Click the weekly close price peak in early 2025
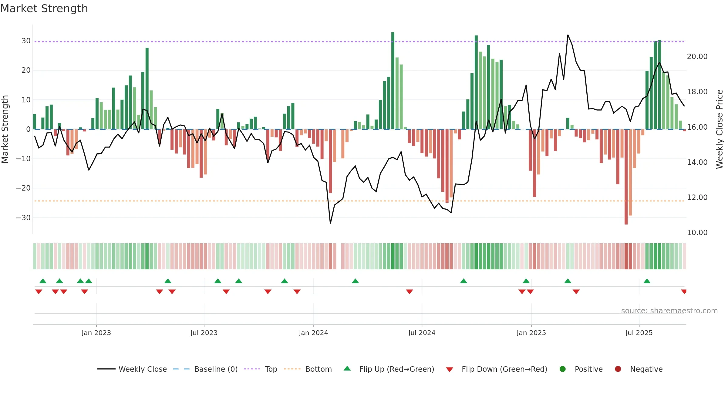 (568, 35)
